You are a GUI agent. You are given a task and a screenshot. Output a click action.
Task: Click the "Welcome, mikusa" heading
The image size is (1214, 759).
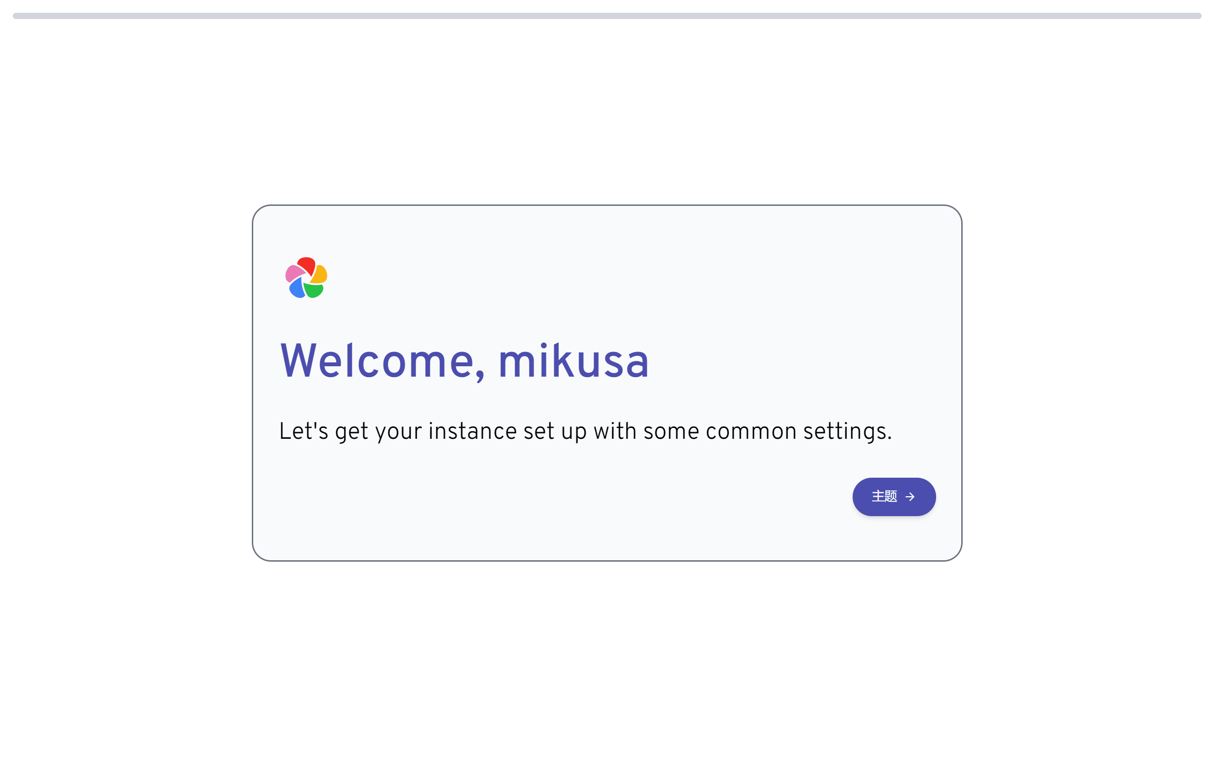pos(464,361)
